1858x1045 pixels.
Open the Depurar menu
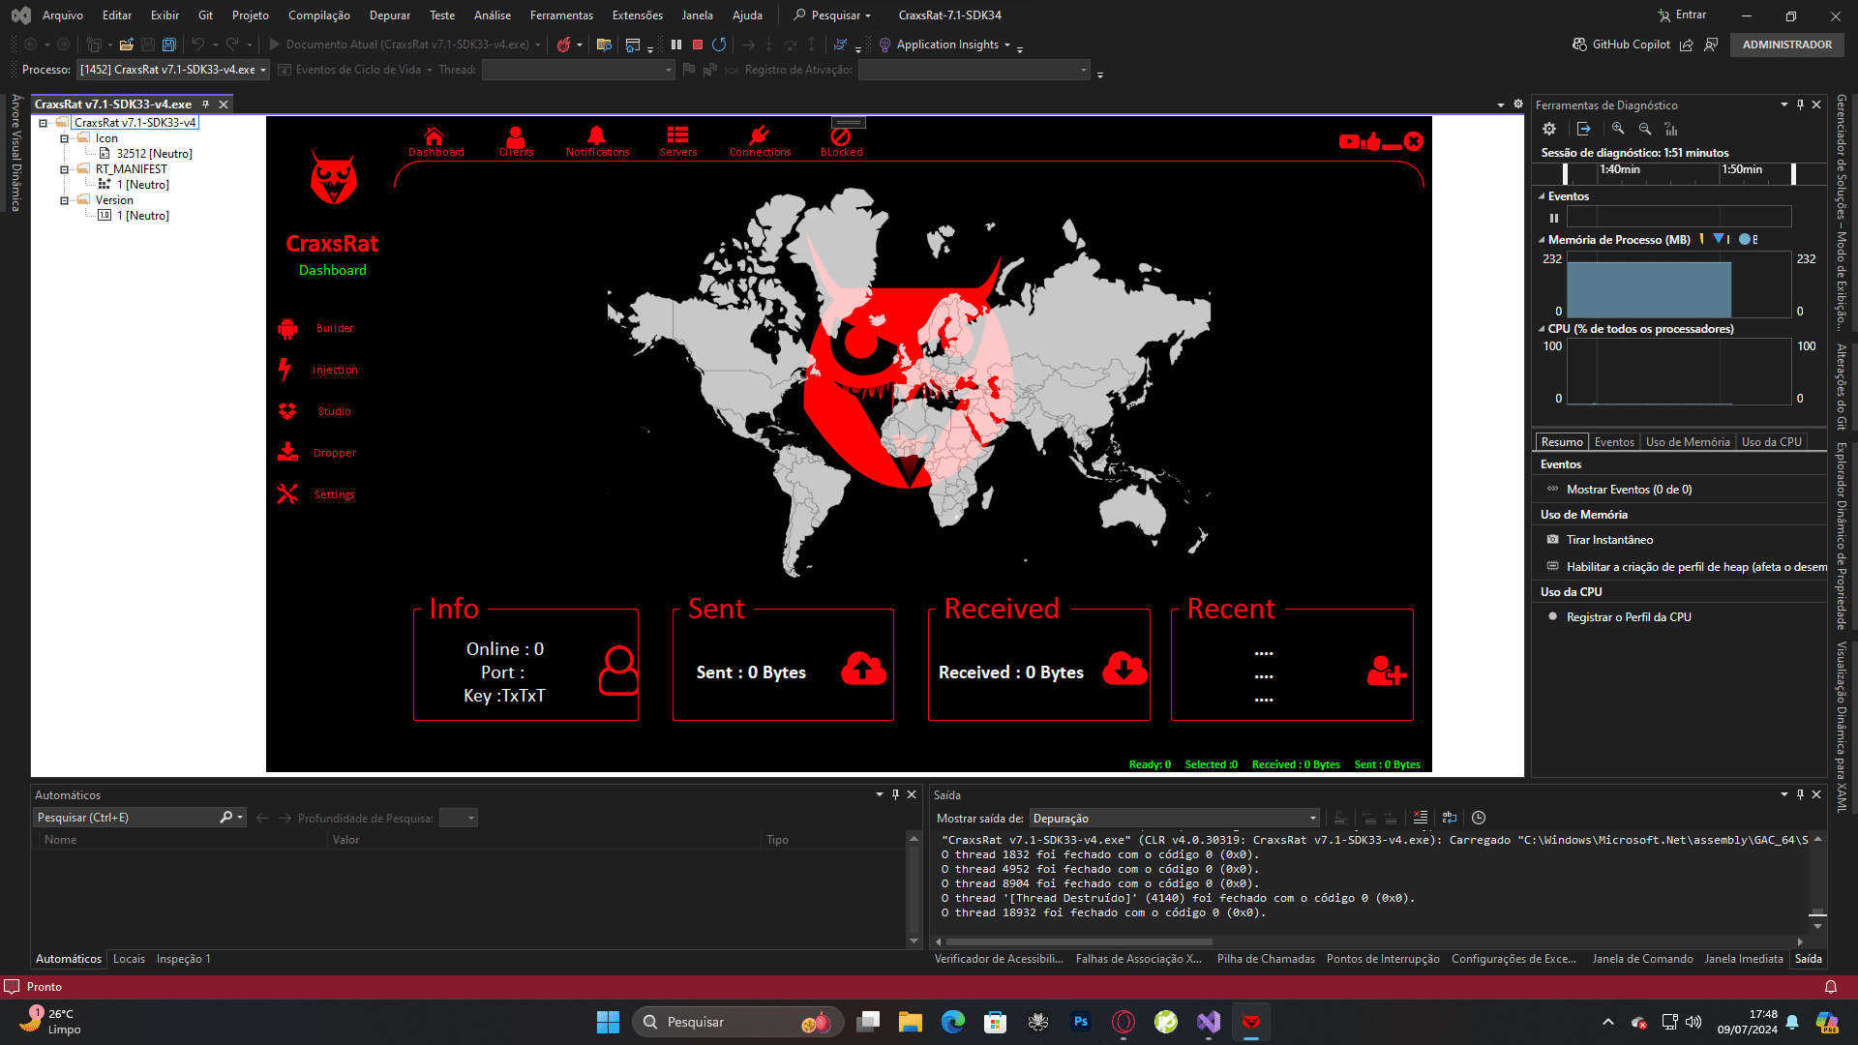coord(389,15)
